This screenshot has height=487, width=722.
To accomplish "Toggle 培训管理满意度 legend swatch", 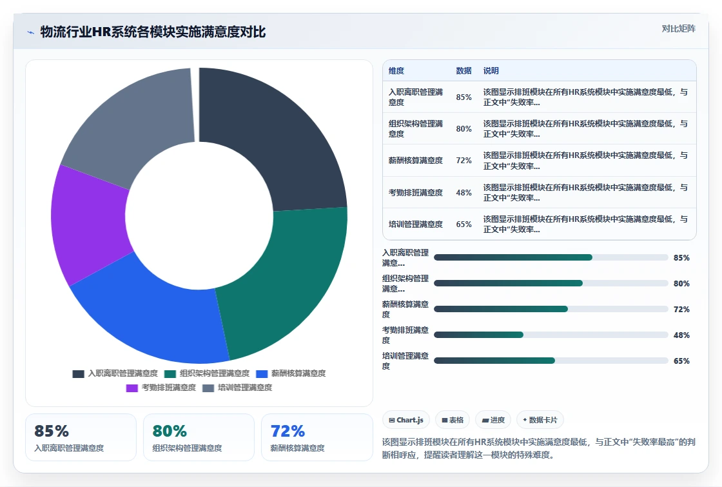I will point(208,388).
